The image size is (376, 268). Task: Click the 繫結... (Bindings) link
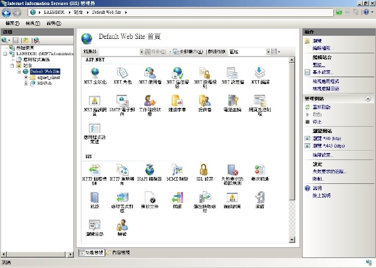pos(319,65)
